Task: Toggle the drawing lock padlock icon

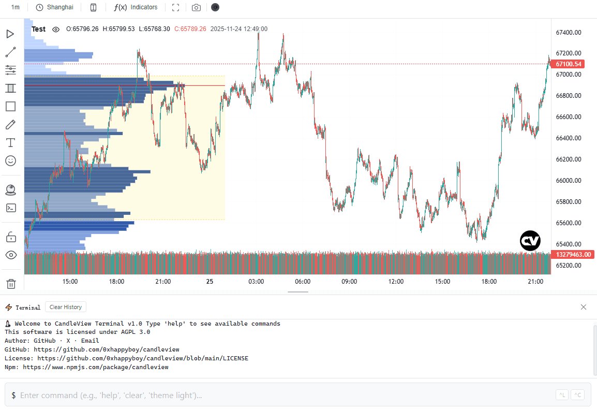Action: tap(10, 237)
